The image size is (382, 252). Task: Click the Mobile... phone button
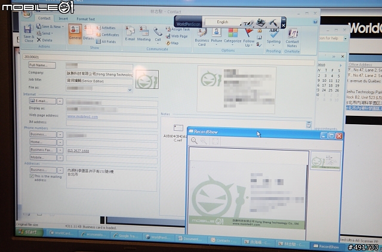tap(43, 158)
